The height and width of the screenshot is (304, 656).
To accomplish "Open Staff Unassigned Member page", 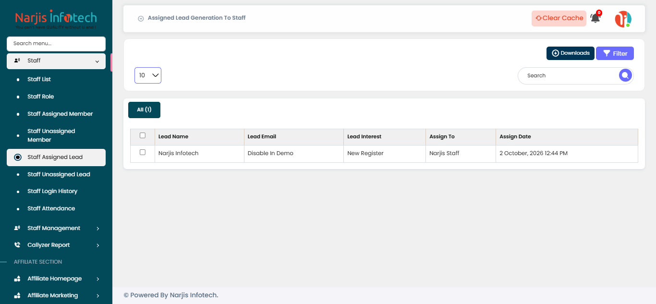I will [x=51, y=135].
